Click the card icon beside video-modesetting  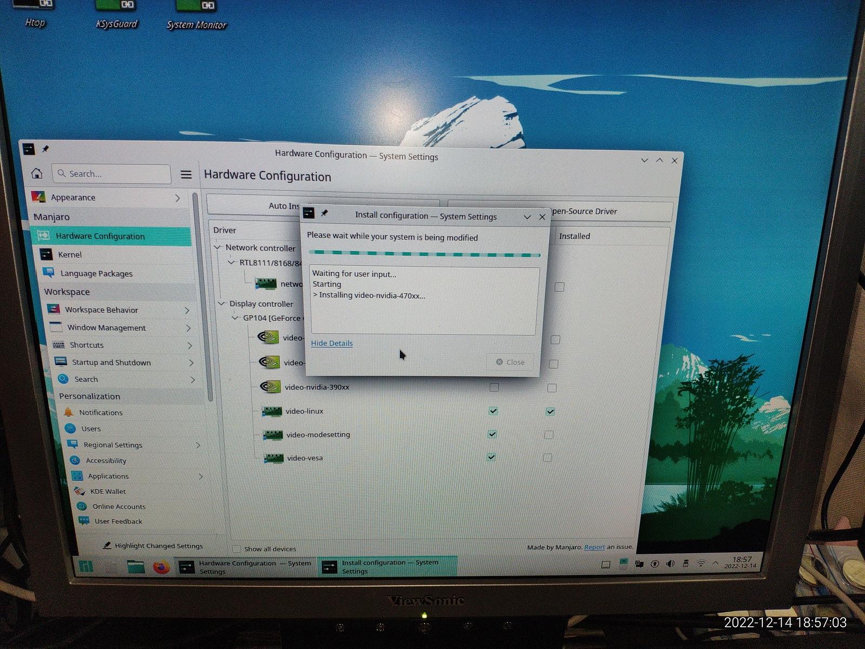[x=273, y=434]
